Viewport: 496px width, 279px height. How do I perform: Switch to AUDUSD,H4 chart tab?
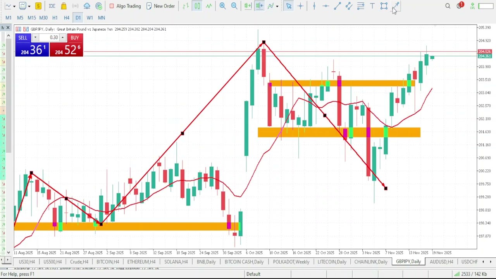pyautogui.click(x=441, y=262)
